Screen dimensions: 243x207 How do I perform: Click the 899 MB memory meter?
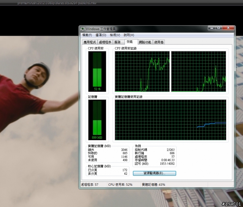(97, 120)
